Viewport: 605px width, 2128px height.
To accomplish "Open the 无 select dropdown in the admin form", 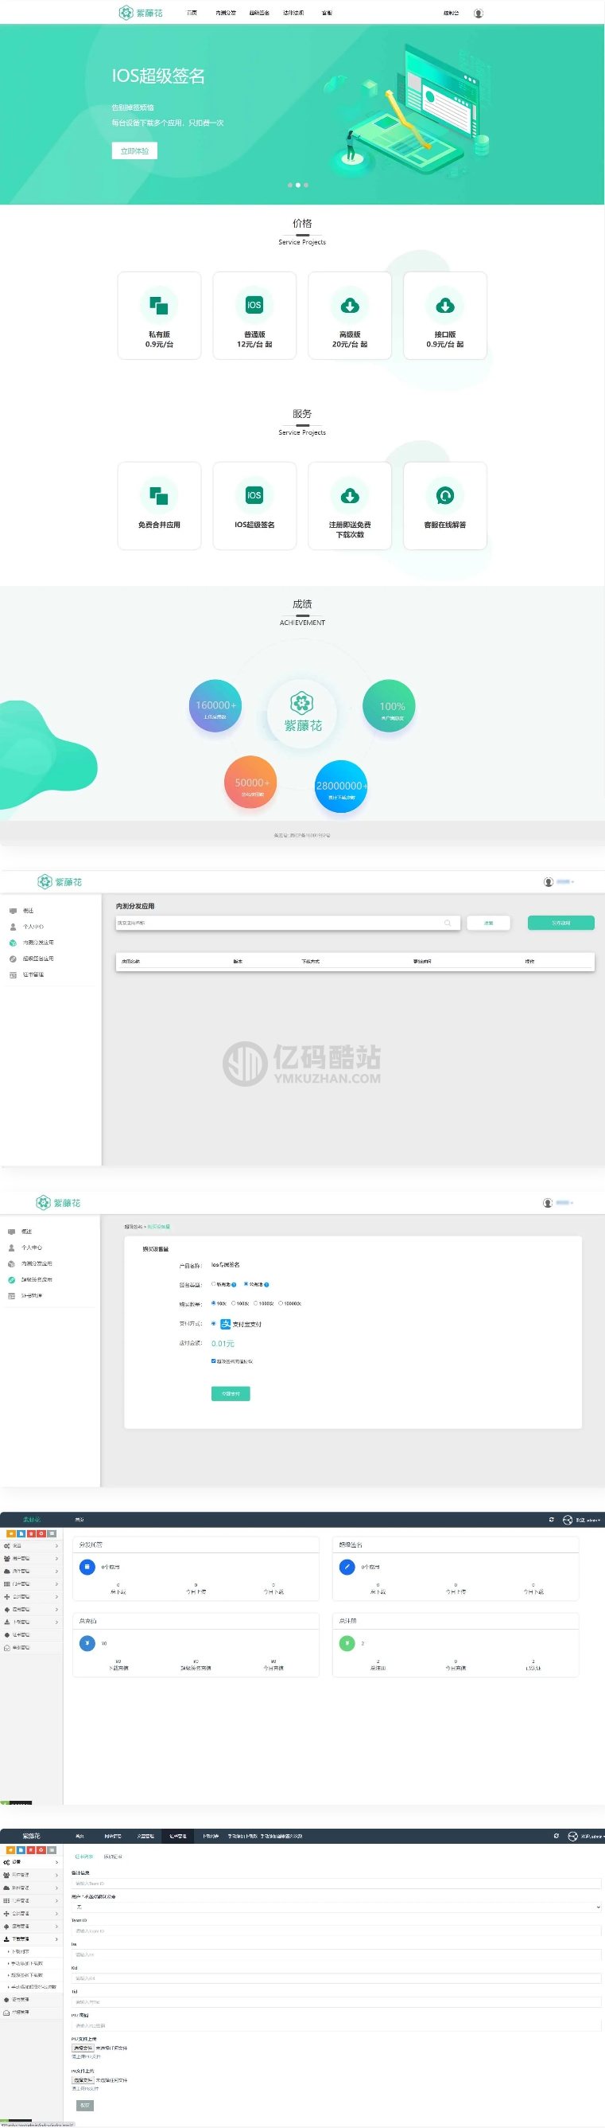I will (x=336, y=1907).
